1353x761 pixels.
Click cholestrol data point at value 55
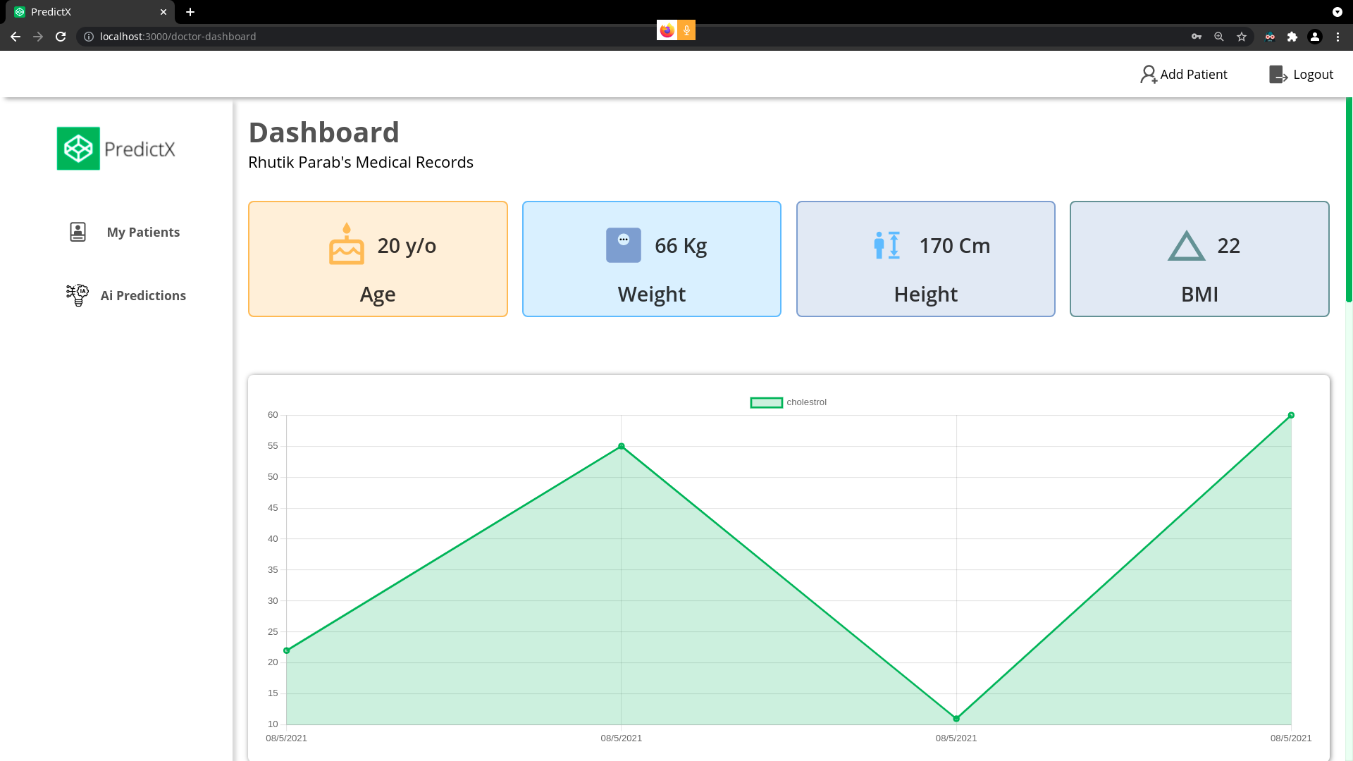click(621, 446)
